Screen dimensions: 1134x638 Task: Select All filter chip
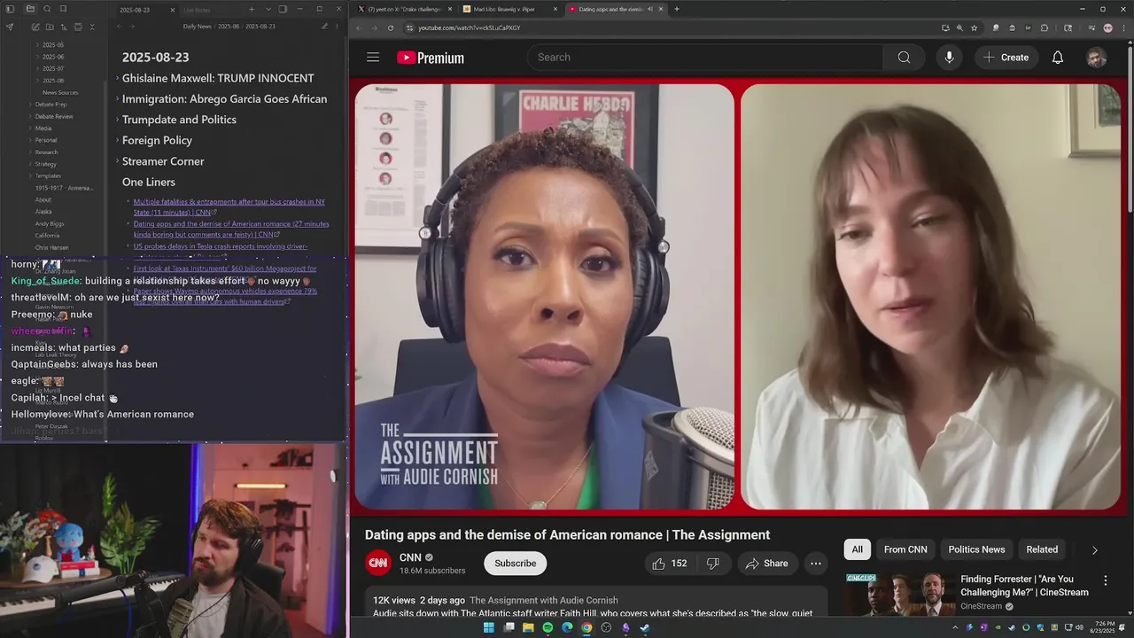858,549
